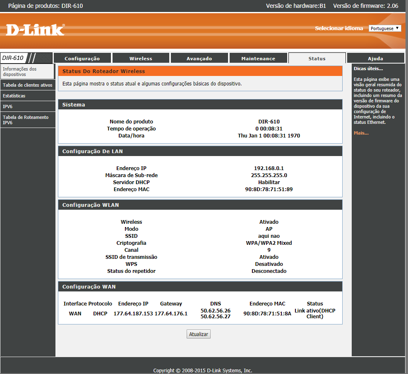Follow the Mais... link

coord(361,133)
